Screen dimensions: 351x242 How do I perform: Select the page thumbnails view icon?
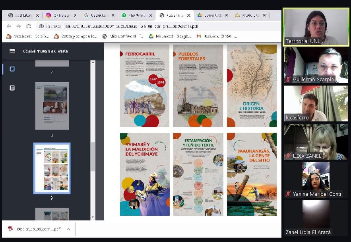pyautogui.click(x=12, y=69)
